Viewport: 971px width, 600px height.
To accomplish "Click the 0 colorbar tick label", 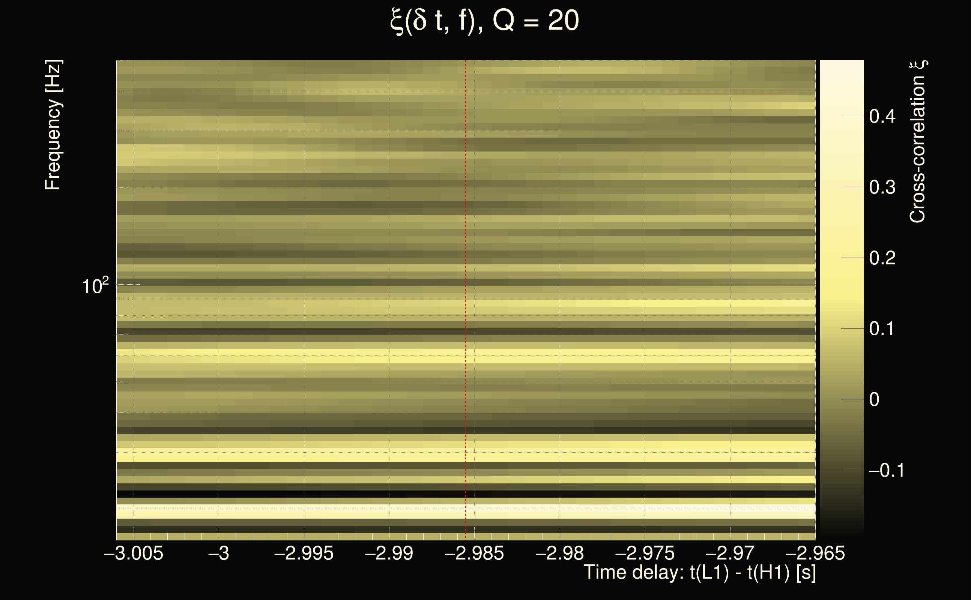I will (874, 400).
